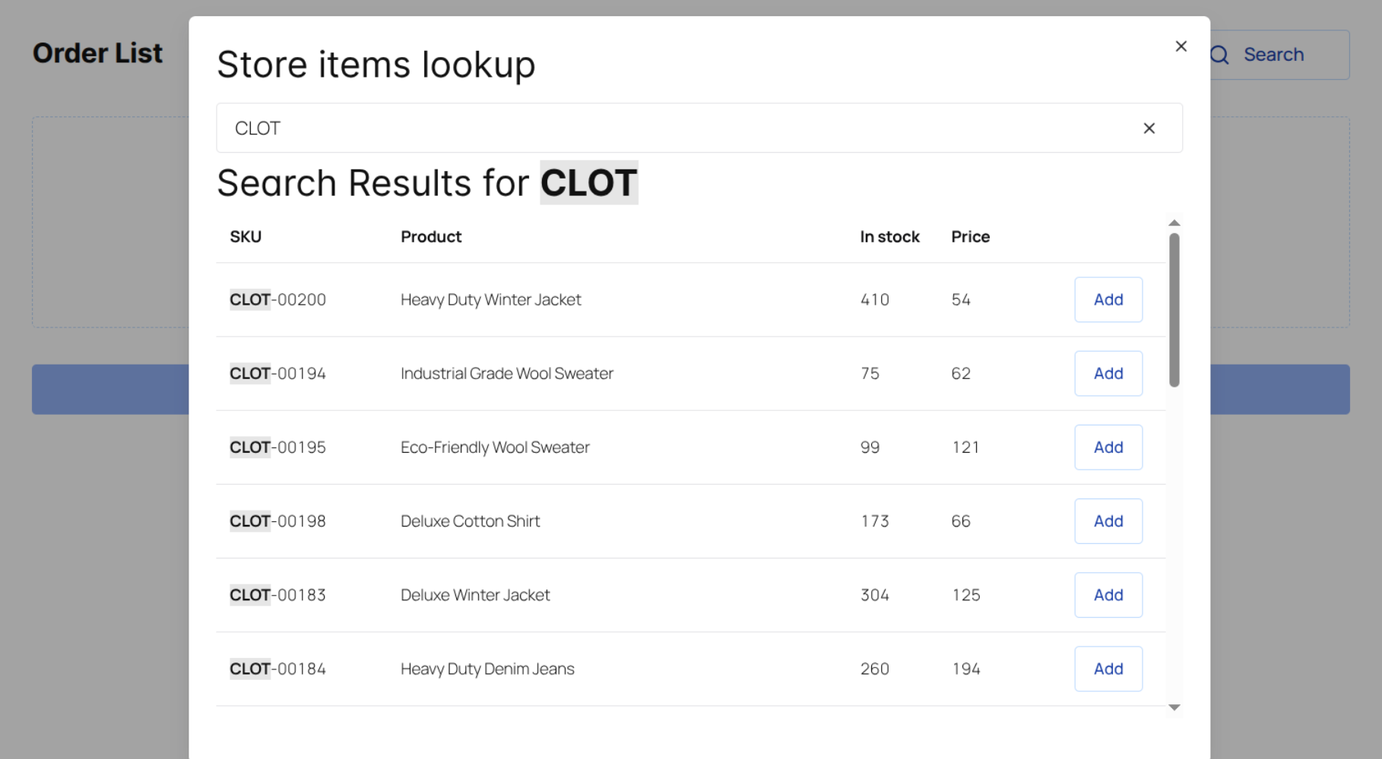Add Deluxe Winter Jacket item
Viewport: 1382px width, 759px height.
pos(1108,594)
